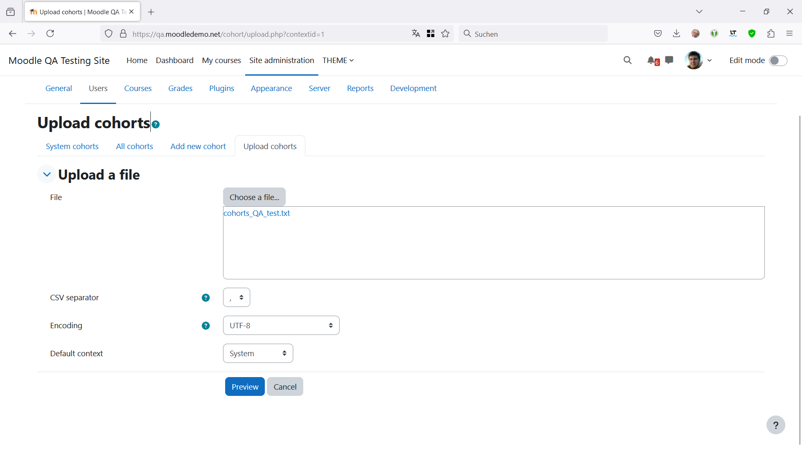Viewport: 802px width, 451px height.
Task: Switch to the Plugins admin tab
Action: pyautogui.click(x=222, y=89)
